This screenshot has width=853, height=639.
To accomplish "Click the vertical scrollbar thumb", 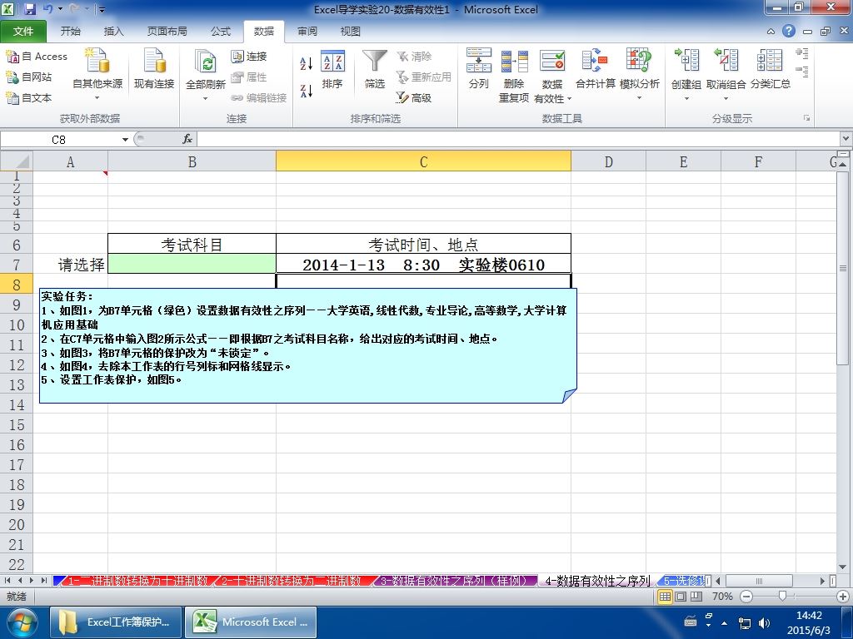I will (843, 268).
